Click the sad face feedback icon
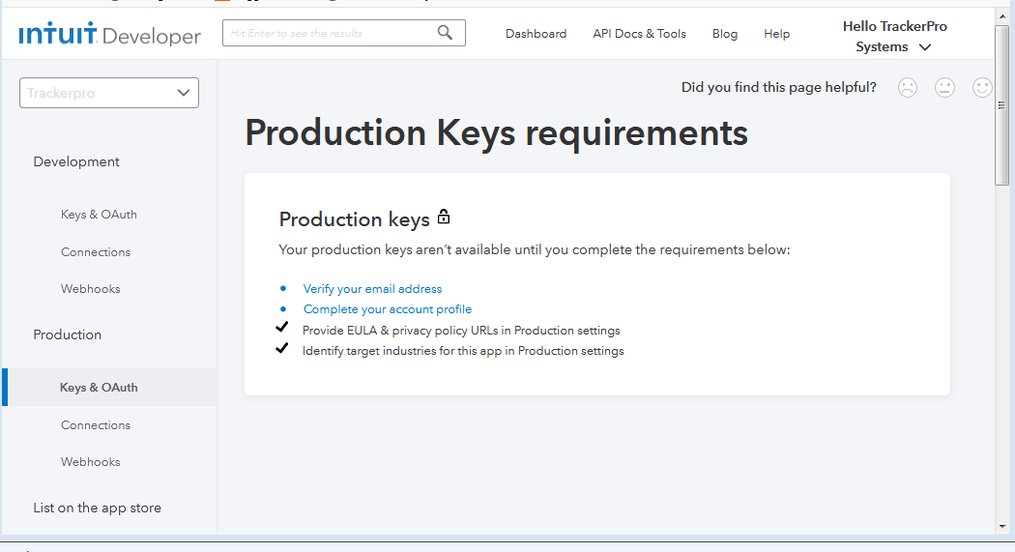 pos(907,87)
